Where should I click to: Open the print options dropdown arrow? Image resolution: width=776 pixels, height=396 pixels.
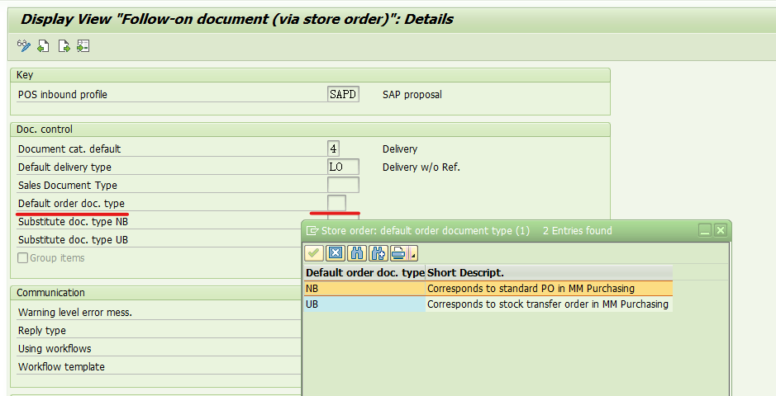pos(413,253)
